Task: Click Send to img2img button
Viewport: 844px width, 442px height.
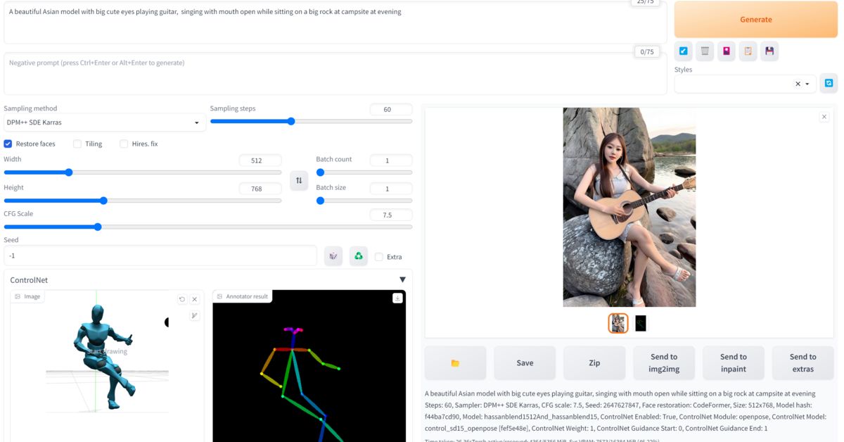Action: (x=663, y=363)
